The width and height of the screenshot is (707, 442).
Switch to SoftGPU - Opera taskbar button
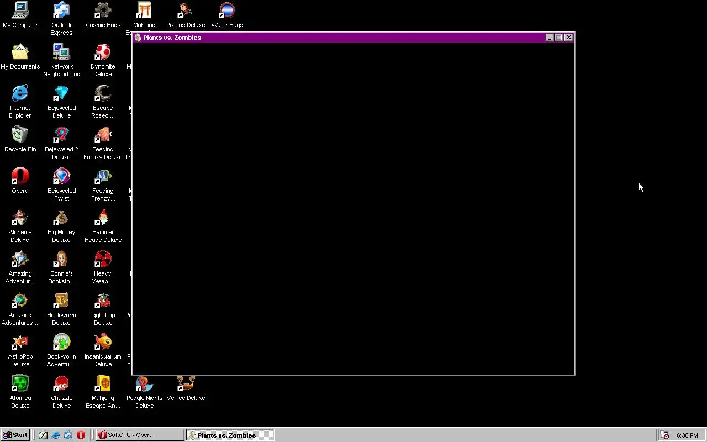coord(140,435)
